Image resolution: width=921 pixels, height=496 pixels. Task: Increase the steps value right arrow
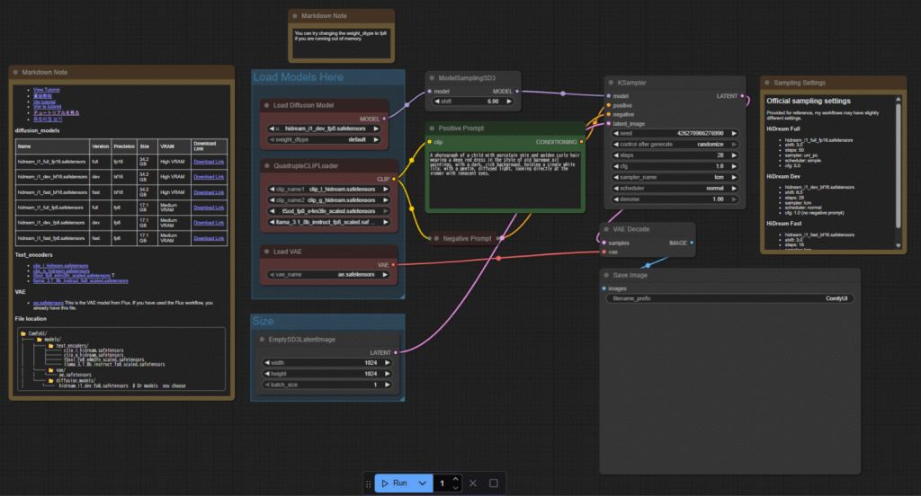734,155
